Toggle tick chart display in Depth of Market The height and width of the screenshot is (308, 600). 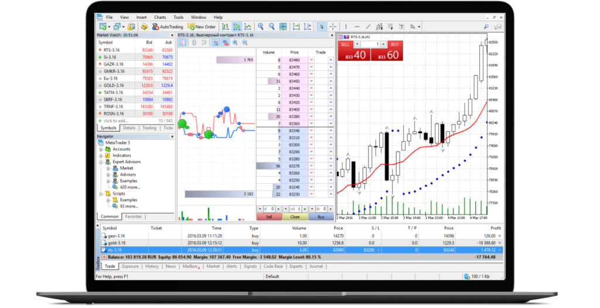(x=216, y=43)
